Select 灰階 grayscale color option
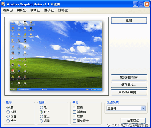This screenshot has height=128, width=151. pos(11,112)
